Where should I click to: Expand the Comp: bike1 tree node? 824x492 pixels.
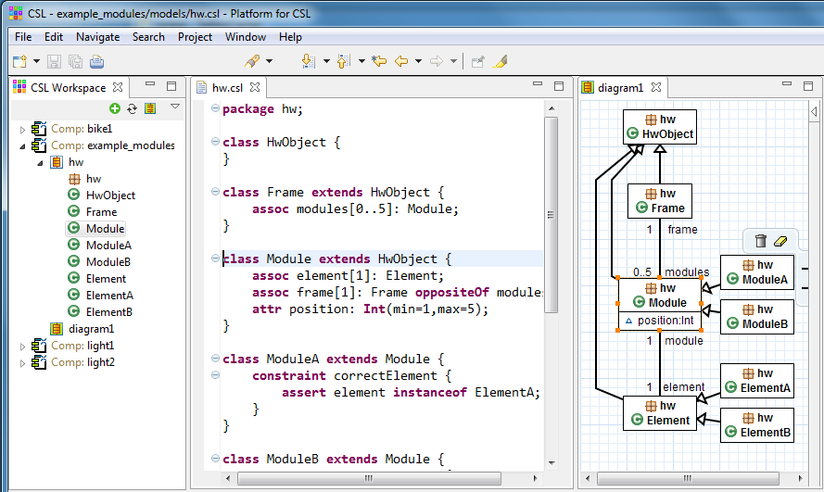click(23, 129)
